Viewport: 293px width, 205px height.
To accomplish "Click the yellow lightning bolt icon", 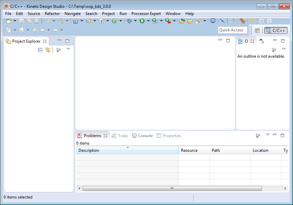I will pos(252,21).
